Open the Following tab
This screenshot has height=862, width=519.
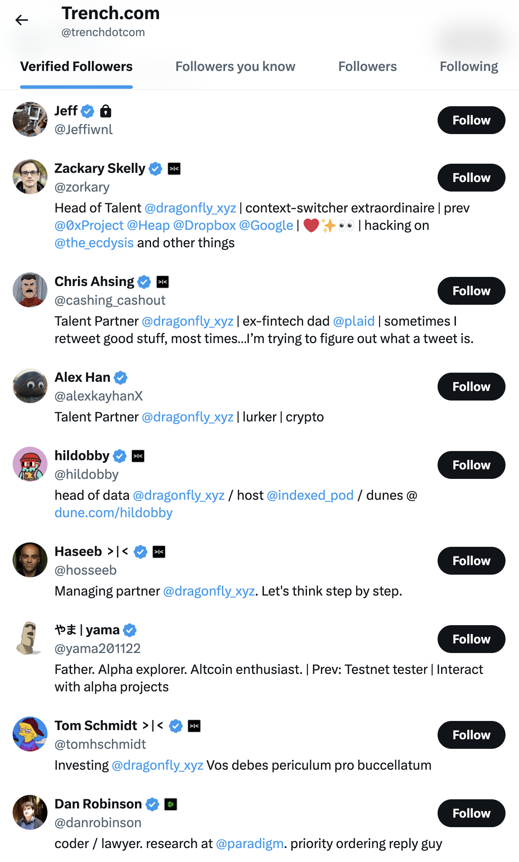click(468, 66)
